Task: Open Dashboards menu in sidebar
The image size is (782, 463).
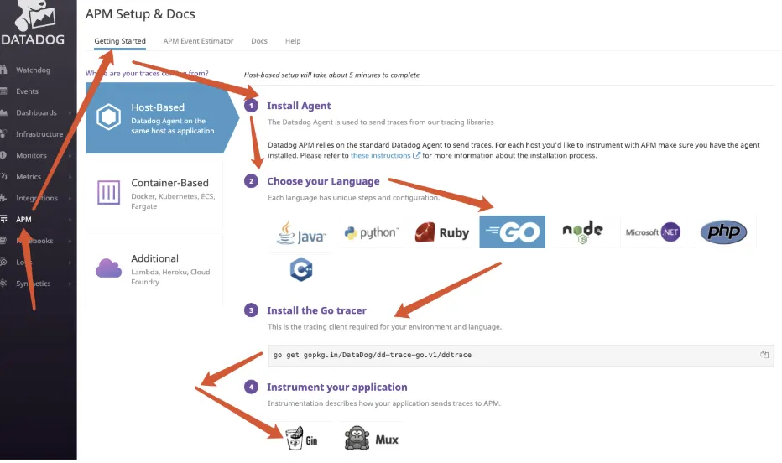Action: pos(36,113)
